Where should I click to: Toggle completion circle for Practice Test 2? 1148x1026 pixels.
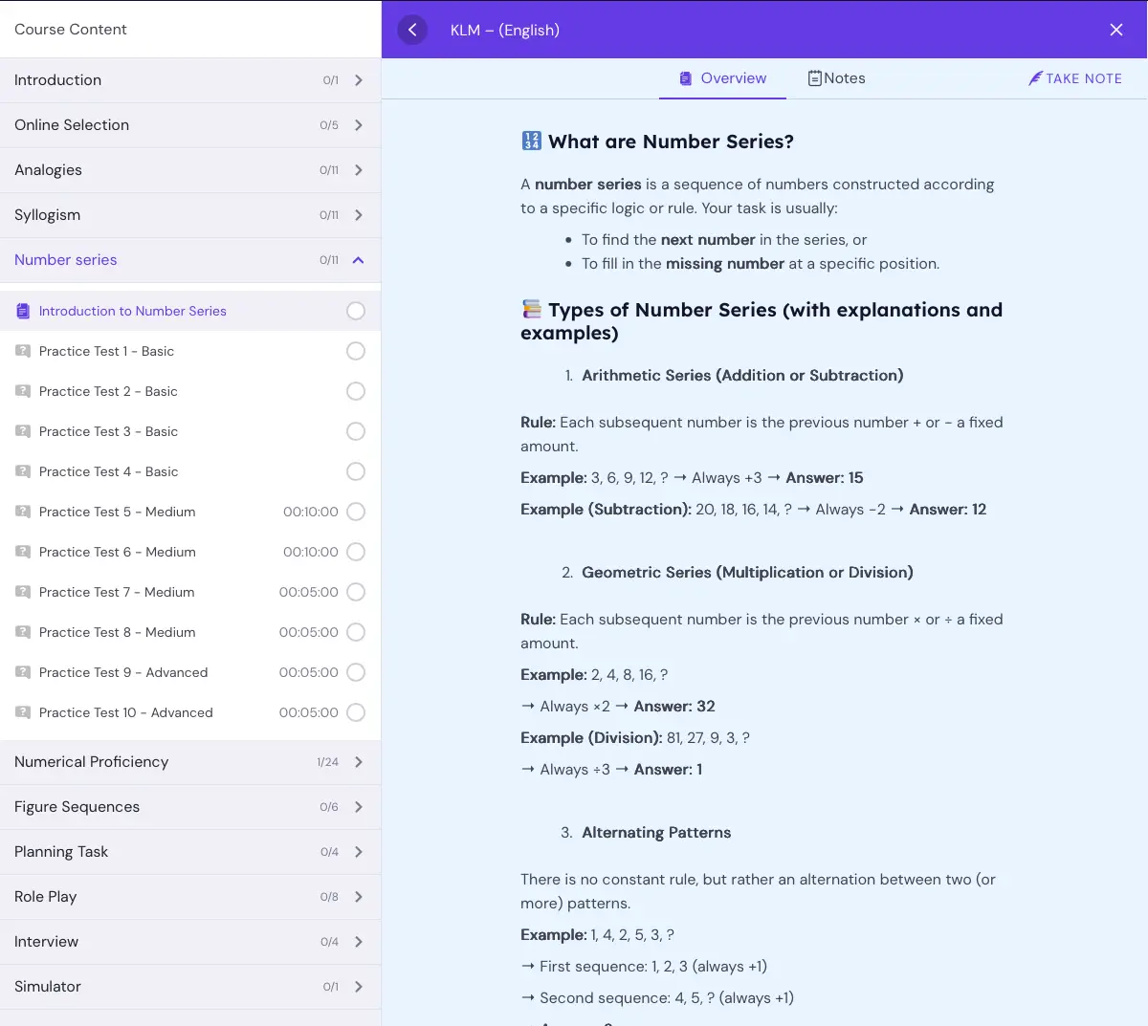(x=356, y=391)
